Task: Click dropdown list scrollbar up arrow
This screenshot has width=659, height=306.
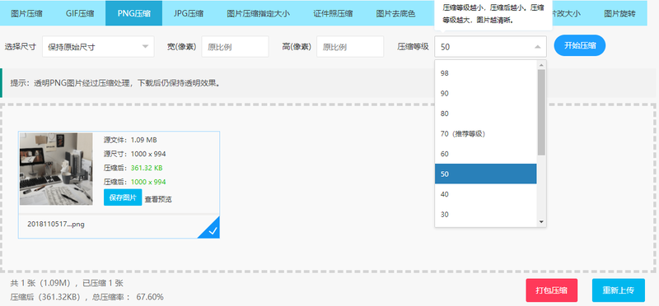Action: point(541,65)
